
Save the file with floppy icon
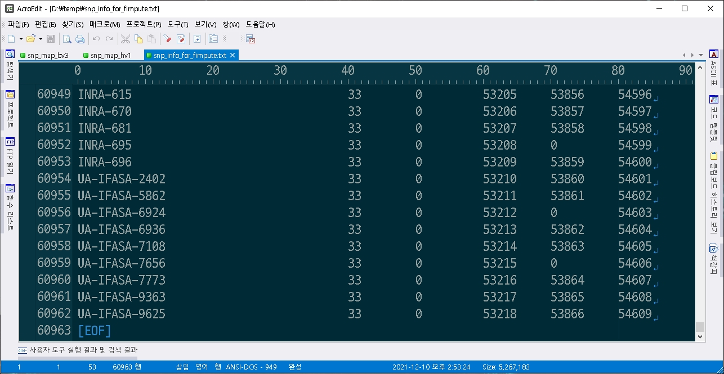point(51,39)
